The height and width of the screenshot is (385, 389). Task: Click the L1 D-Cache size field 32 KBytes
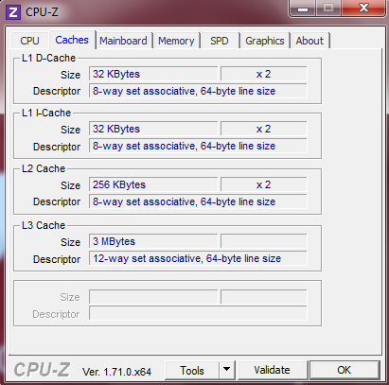point(153,74)
